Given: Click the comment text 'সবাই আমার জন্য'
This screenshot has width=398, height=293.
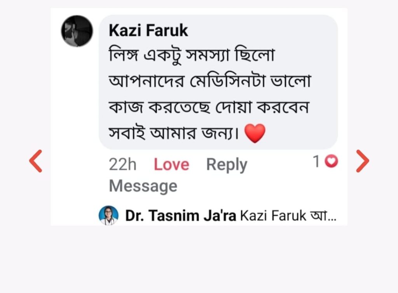Looking at the screenshot, I should coord(174,133).
